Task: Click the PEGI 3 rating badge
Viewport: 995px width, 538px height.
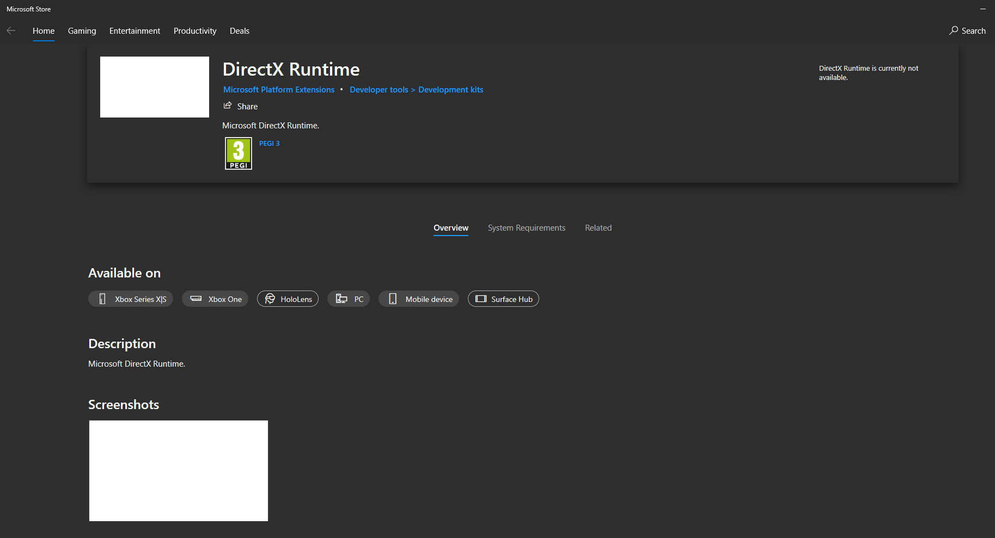Action: [x=239, y=153]
